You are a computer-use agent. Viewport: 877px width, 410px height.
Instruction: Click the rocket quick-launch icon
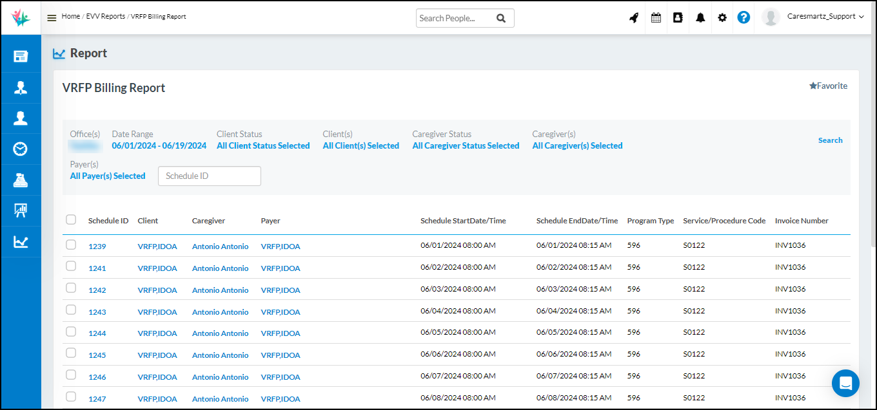634,18
